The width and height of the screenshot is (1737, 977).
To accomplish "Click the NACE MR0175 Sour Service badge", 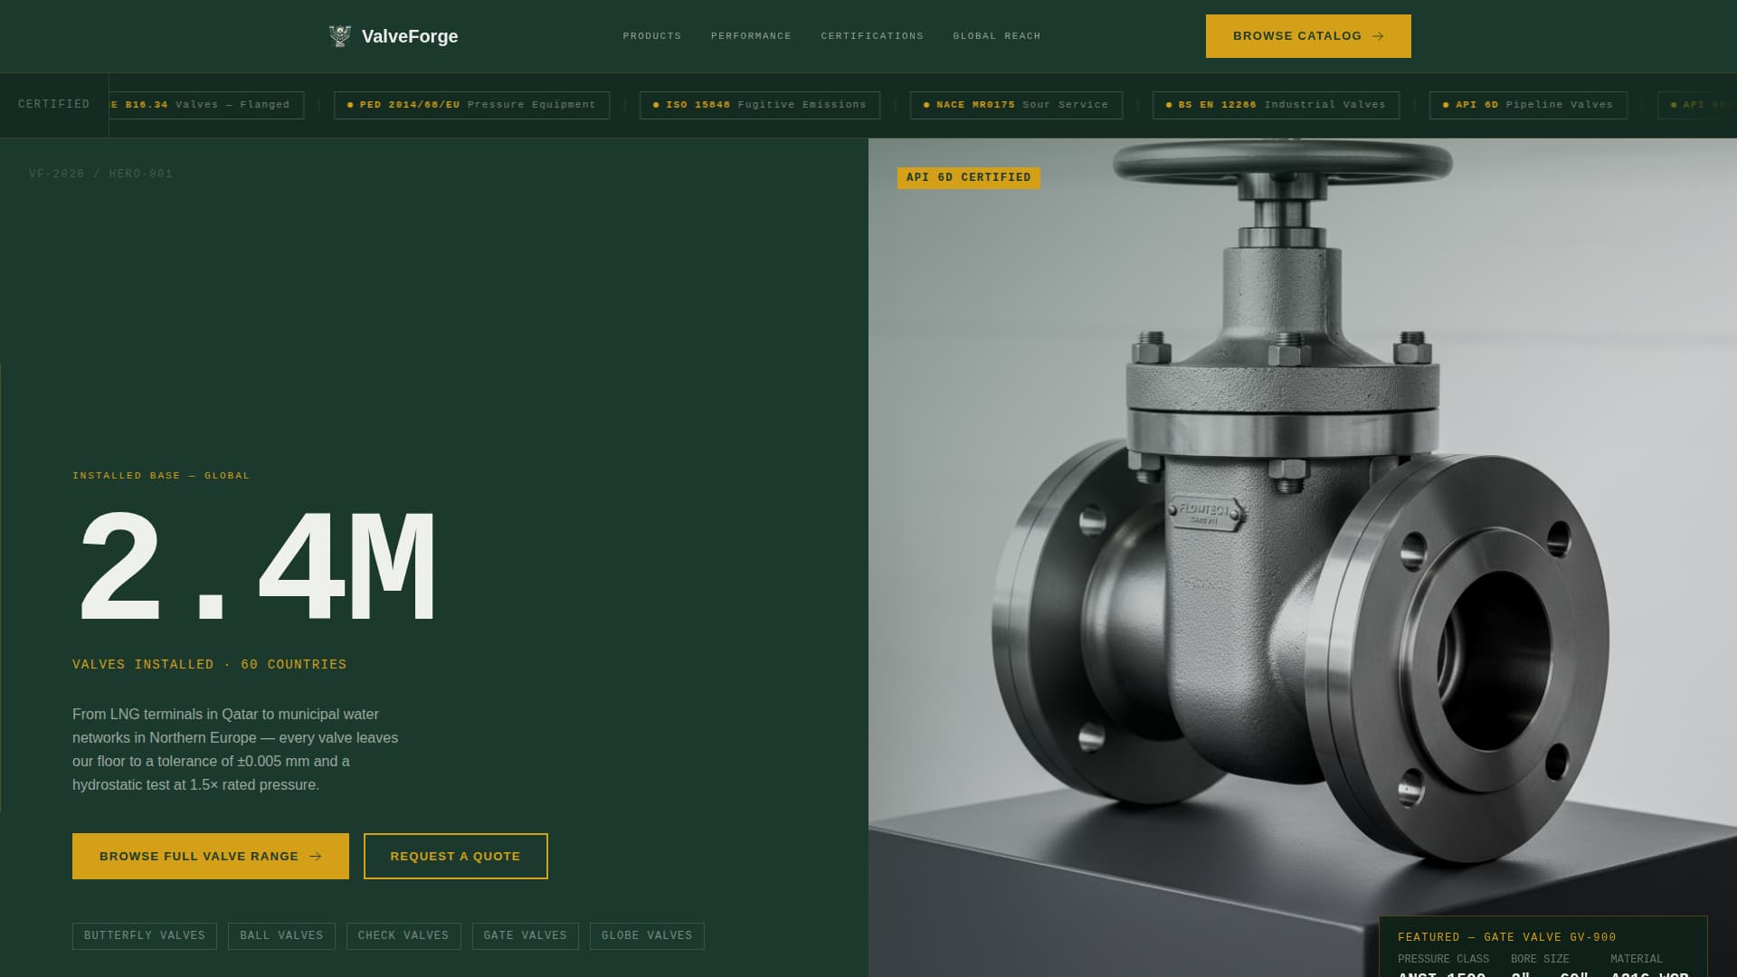I will pos(1016,105).
